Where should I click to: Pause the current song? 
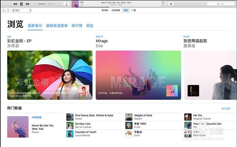click(21, 4)
